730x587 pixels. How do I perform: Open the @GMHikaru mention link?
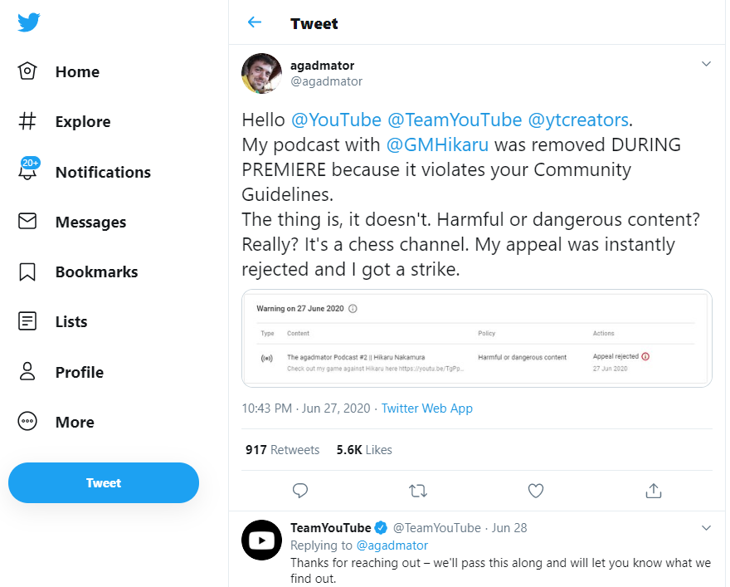coord(437,144)
